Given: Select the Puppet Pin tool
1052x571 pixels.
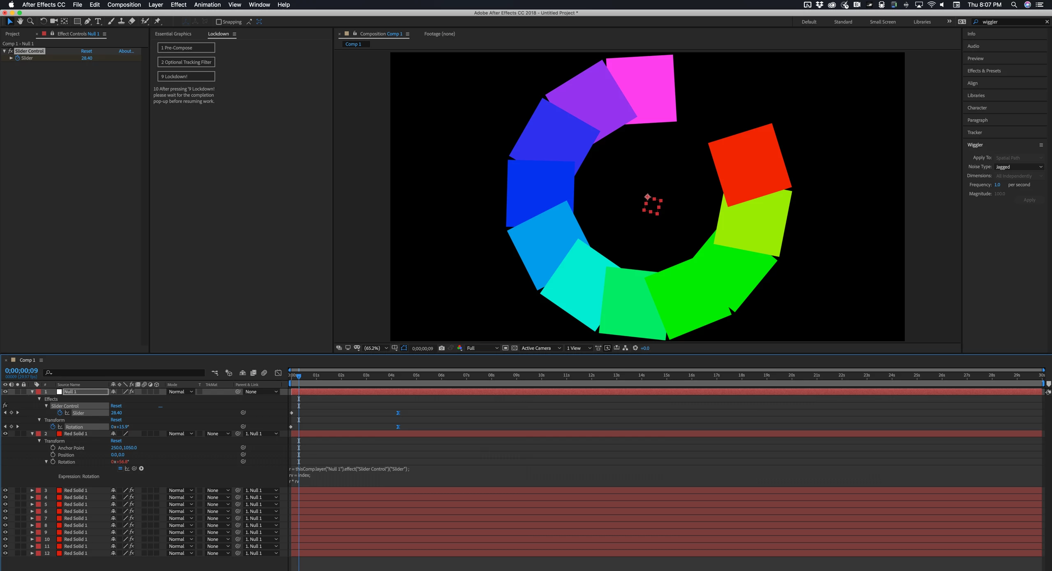Looking at the screenshot, I should click(158, 21).
